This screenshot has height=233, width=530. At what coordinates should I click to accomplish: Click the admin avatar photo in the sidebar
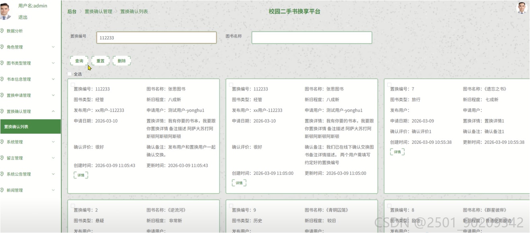pos(6,11)
